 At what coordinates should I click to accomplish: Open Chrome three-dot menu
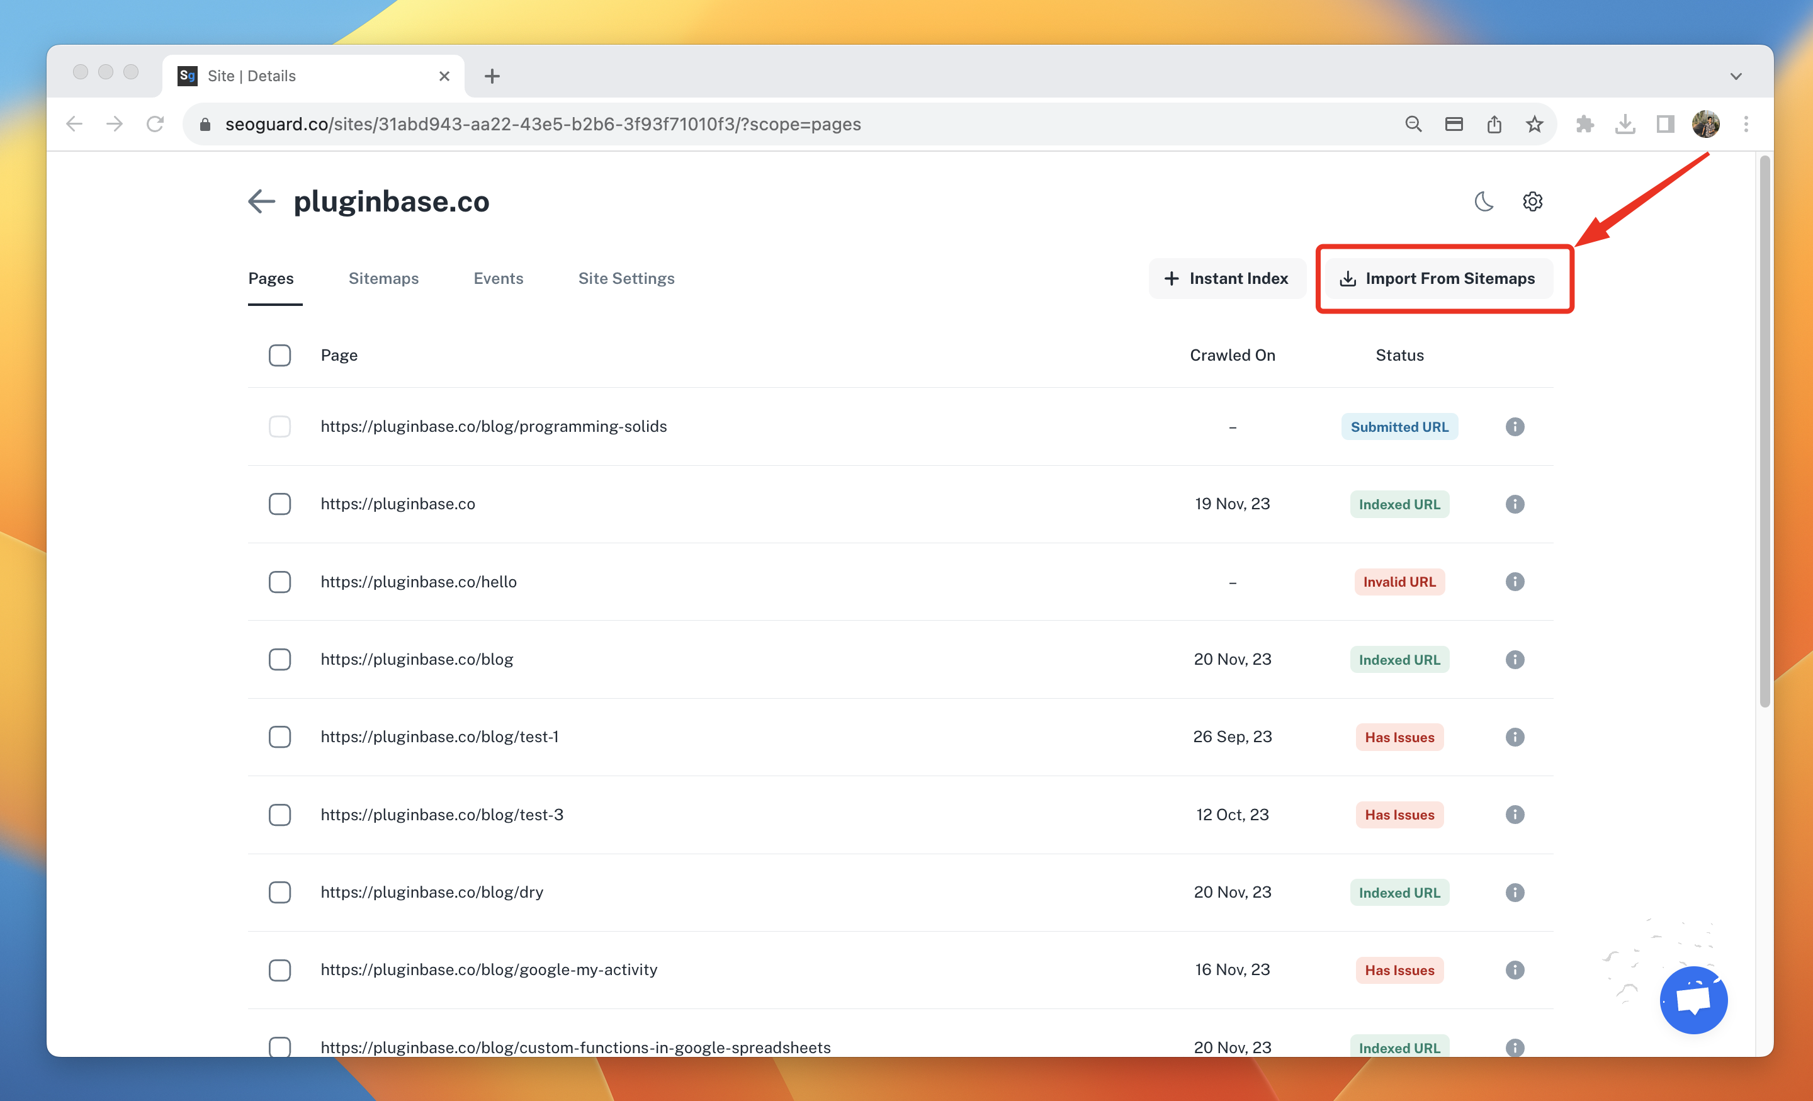[x=1745, y=125]
